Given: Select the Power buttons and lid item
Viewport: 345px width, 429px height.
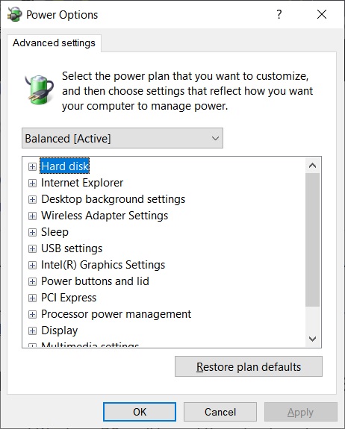Looking at the screenshot, I should 95,281.
